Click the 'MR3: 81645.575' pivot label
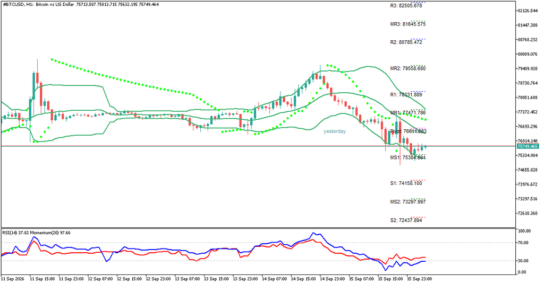 [407, 24]
